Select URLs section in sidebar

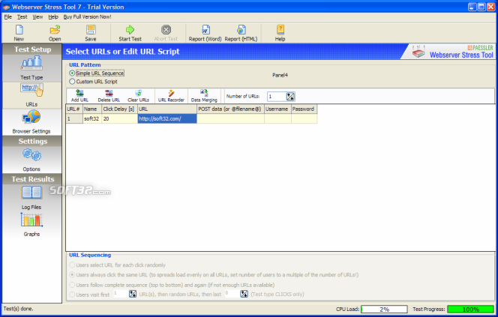31,95
